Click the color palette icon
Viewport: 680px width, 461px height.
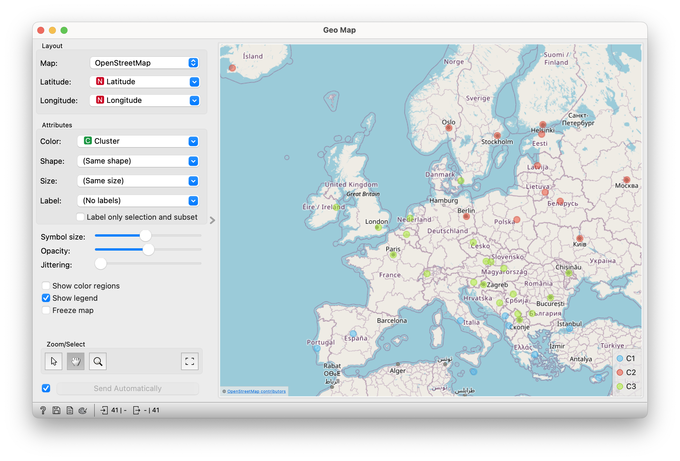click(83, 410)
